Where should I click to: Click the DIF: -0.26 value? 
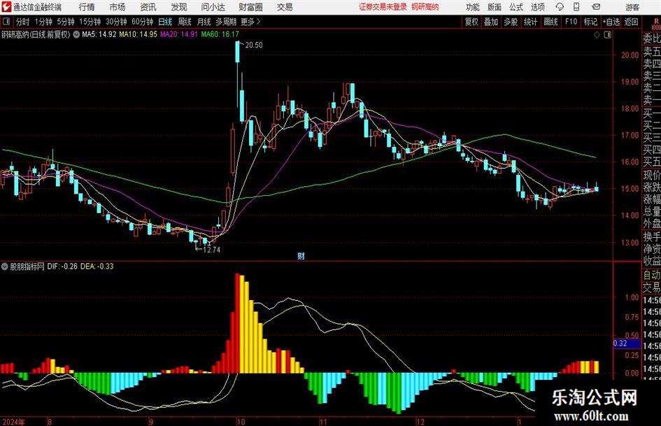click(62, 267)
